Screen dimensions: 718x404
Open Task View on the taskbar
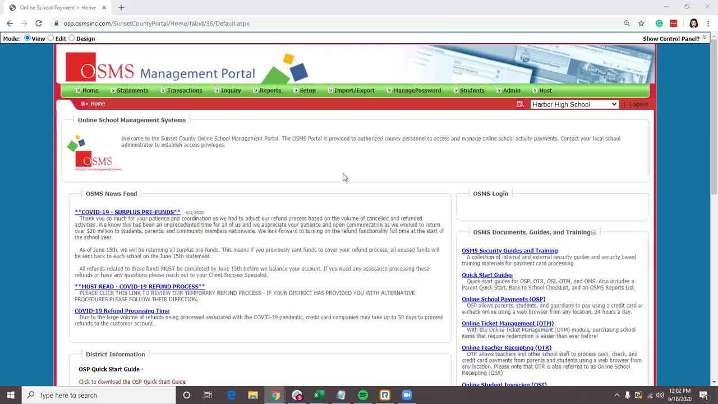(208, 395)
